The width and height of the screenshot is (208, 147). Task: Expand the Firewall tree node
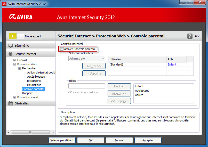tap(15, 60)
